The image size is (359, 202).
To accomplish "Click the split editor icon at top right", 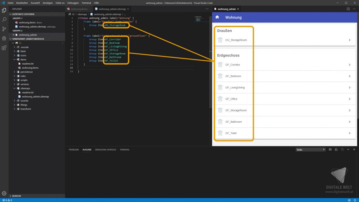I will click(348, 9).
